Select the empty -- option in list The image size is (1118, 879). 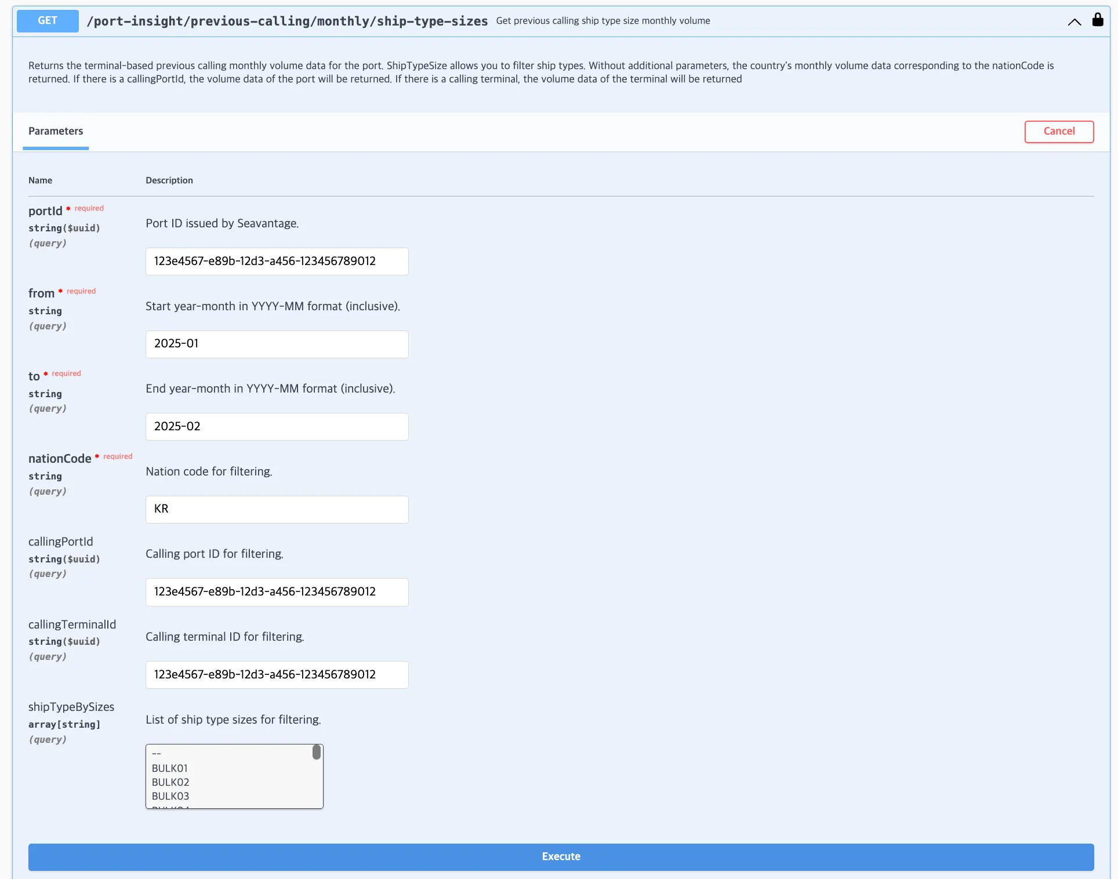[x=157, y=754]
